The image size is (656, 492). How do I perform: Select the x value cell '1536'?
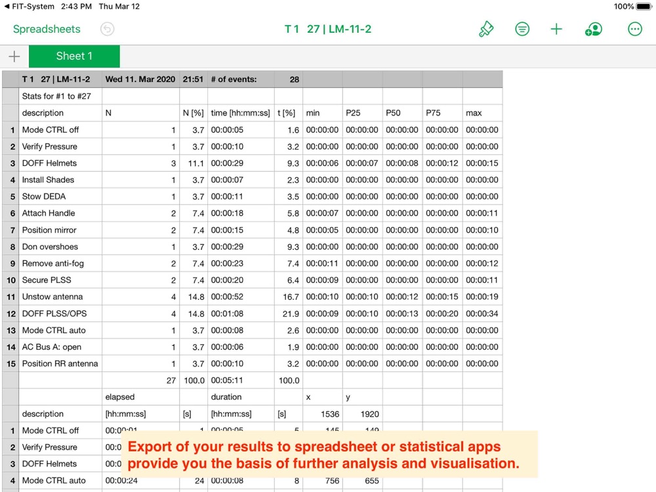pyautogui.click(x=323, y=414)
